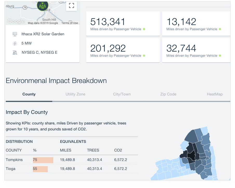235x188 pixels.
Task: Select the County tab
Action: [29, 94]
